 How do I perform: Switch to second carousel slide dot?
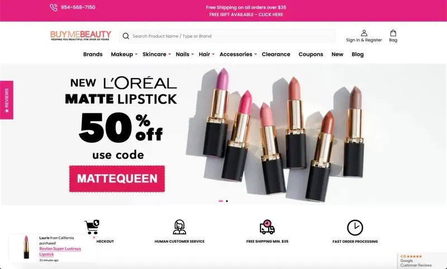point(227,201)
